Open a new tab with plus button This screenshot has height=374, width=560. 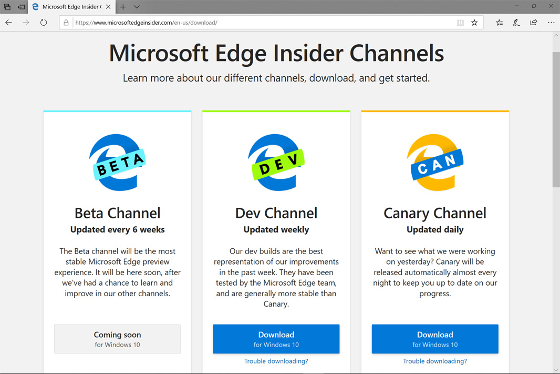tap(123, 7)
